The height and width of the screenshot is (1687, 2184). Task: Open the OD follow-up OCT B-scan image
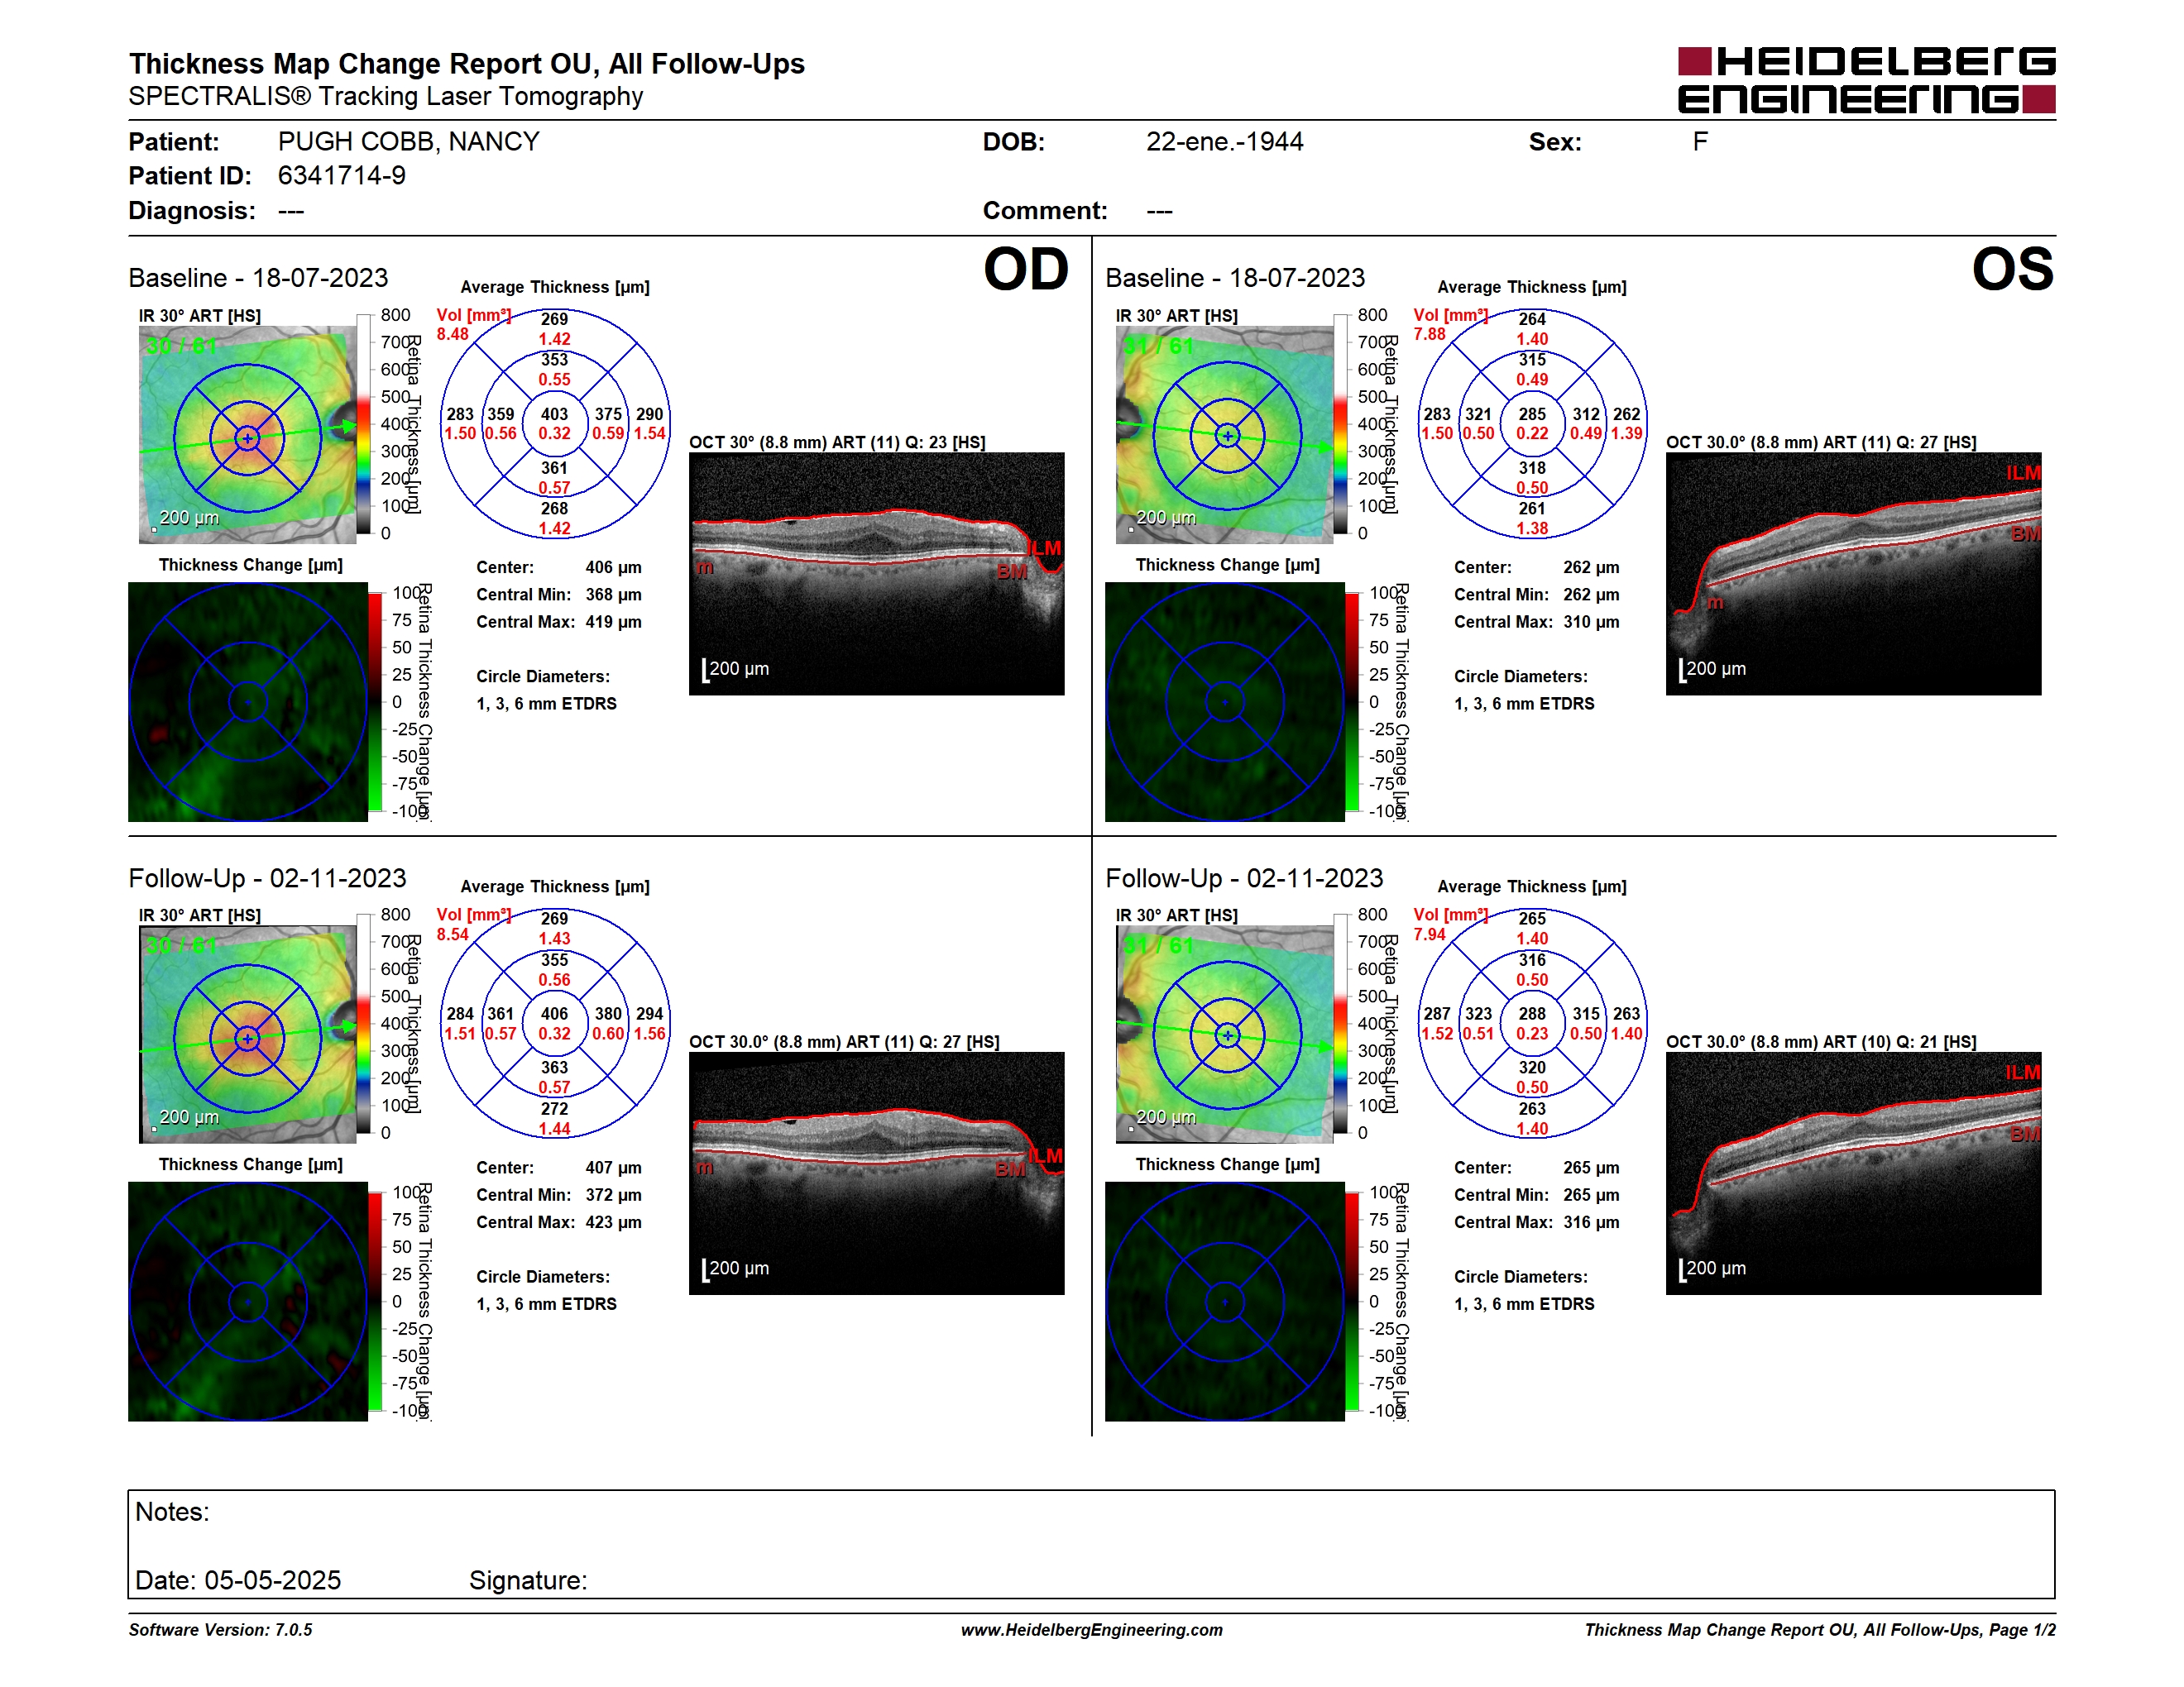click(877, 1173)
